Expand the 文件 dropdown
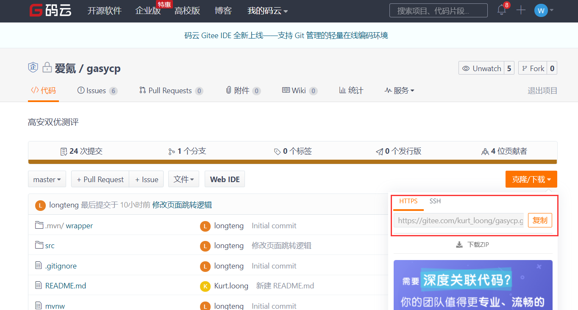 point(183,179)
